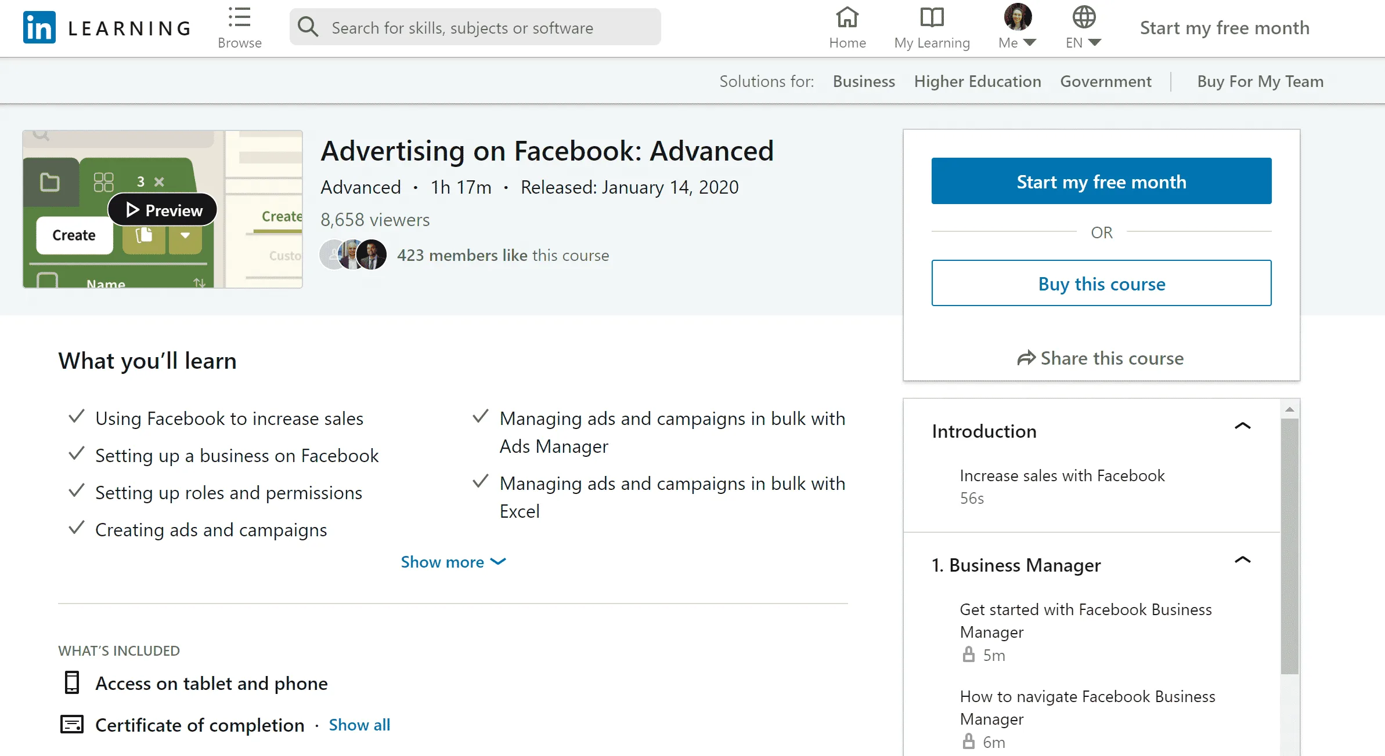
Task: Click course title Advertising on Facebook: Advanced
Action: click(547, 151)
